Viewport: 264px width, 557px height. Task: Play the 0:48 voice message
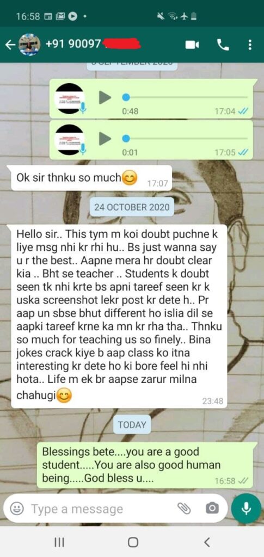[x=105, y=97]
